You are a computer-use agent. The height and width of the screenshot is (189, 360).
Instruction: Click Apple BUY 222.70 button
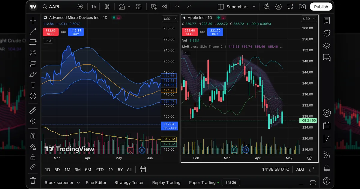coord(215,32)
